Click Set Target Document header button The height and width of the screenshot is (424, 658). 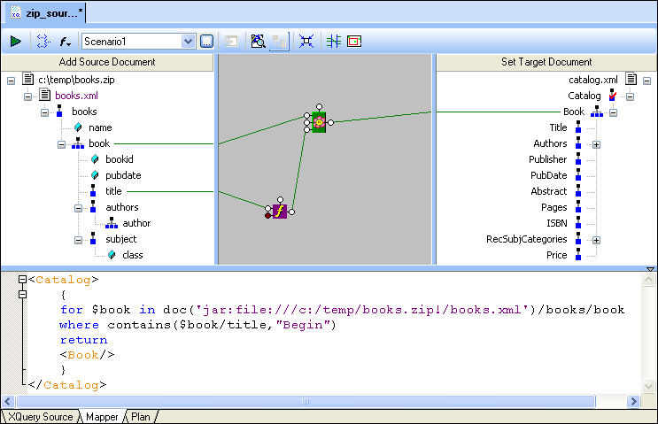[546, 62]
